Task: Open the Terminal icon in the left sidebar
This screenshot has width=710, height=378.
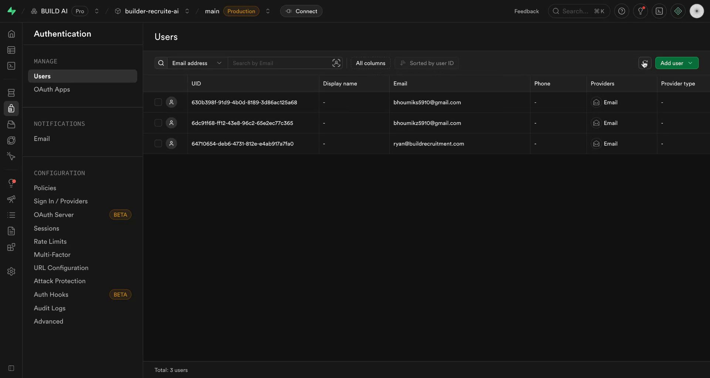Action: tap(11, 66)
